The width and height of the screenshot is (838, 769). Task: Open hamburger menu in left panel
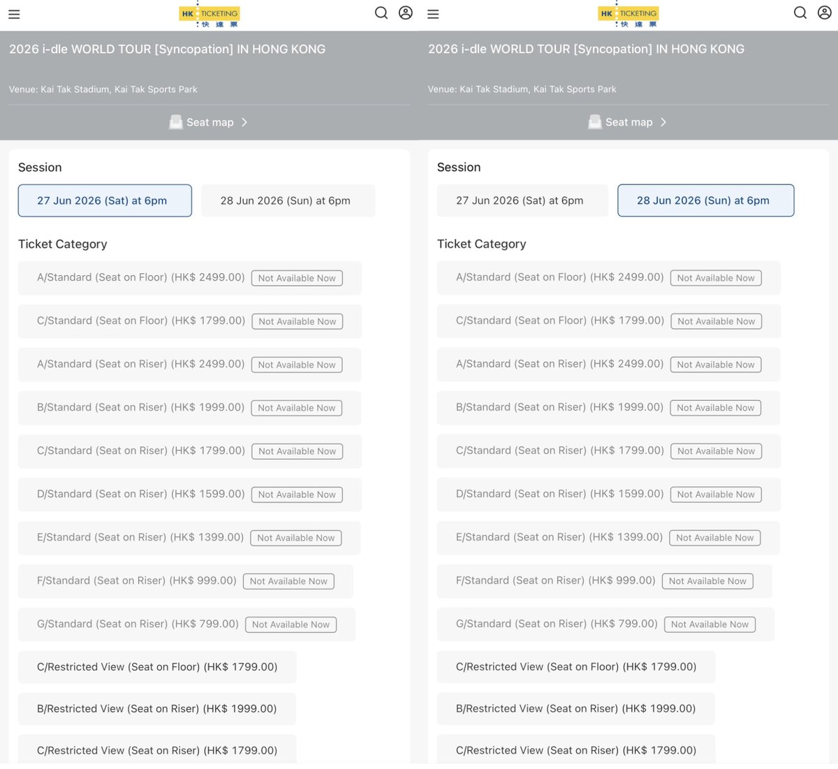(14, 14)
